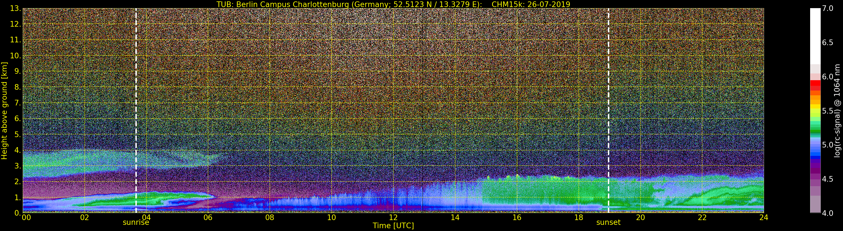Screen dimensions: 843x231
Task: Click the white dashed sunrise line
Action: point(136,110)
